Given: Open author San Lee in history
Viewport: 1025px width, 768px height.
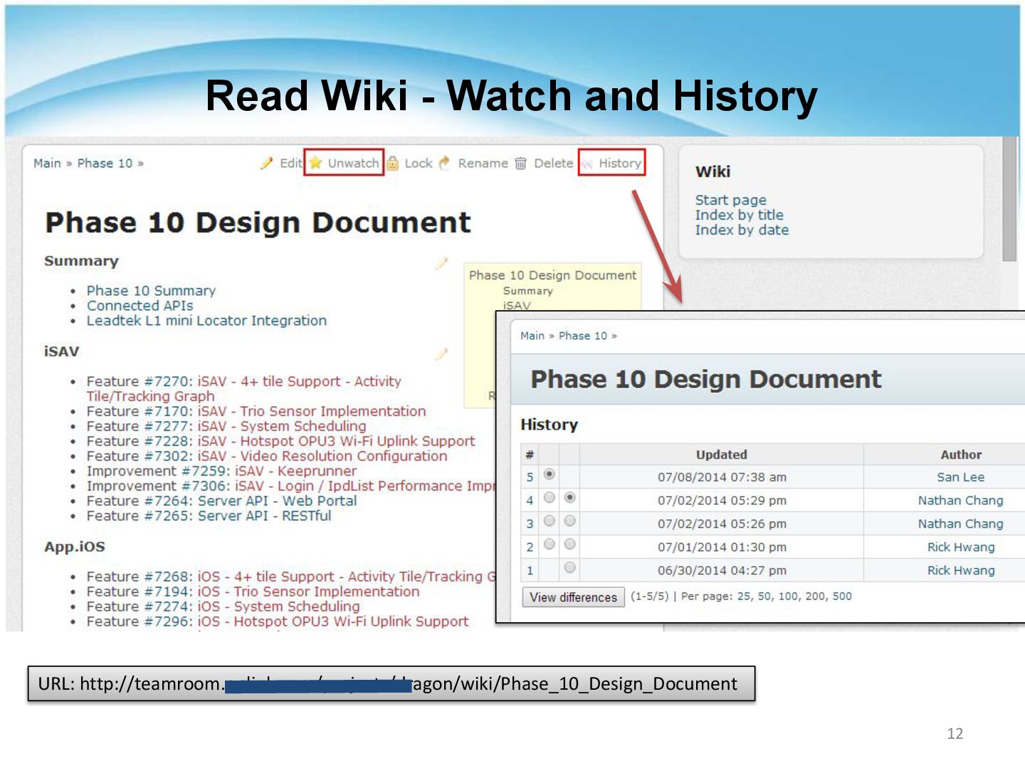Looking at the screenshot, I should click(x=960, y=477).
